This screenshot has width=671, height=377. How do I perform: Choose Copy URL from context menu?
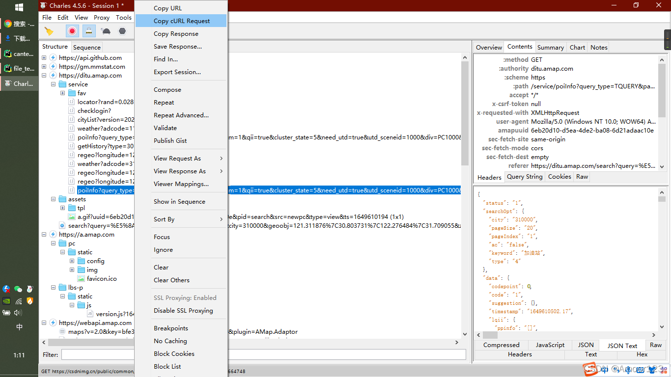coord(181,8)
